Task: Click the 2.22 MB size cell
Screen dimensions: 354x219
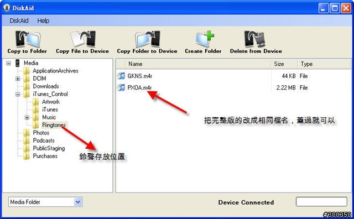Action: click(x=286, y=87)
